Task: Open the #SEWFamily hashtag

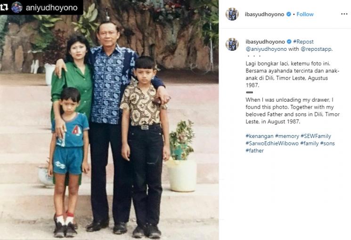Action: pos(316,136)
